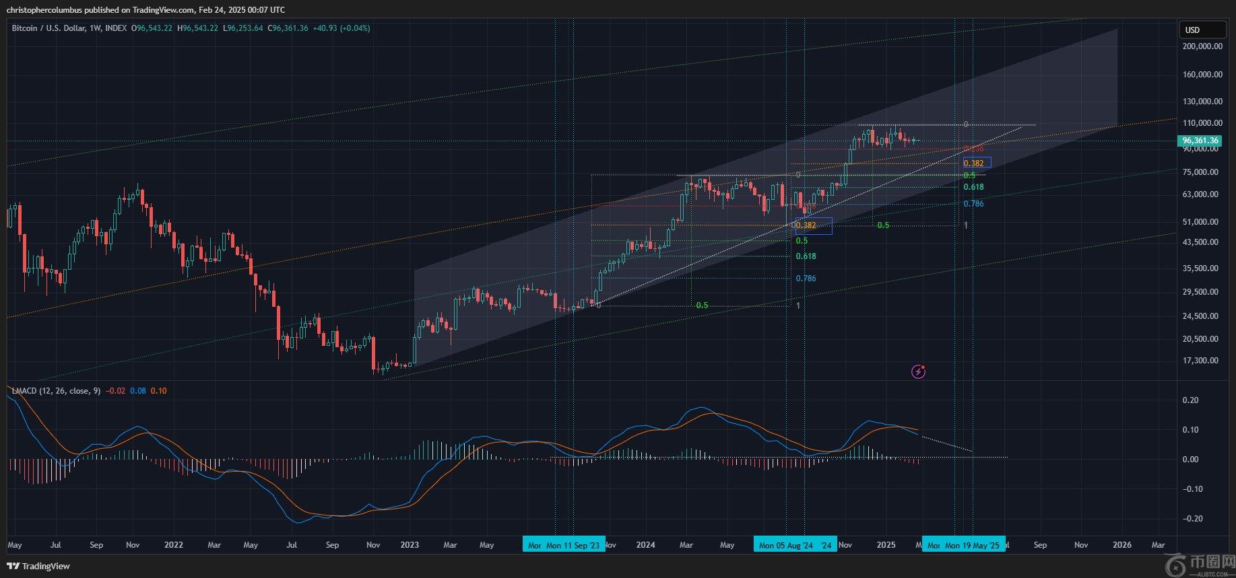Click the green 96,361.36 current price label
The image size is (1236, 578).
click(x=1200, y=141)
